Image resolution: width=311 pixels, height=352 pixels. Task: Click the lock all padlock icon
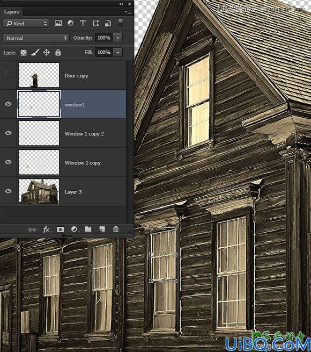pos(58,53)
